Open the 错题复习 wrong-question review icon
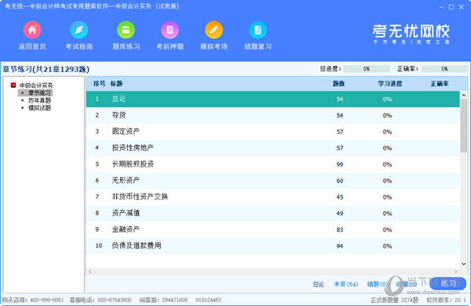Screen dimensions: 471x306 pos(257,30)
